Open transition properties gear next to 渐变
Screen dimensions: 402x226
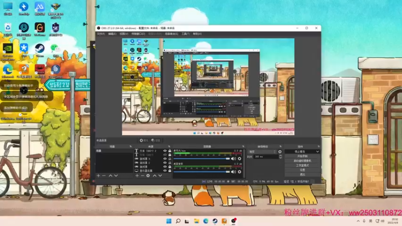pos(280,152)
